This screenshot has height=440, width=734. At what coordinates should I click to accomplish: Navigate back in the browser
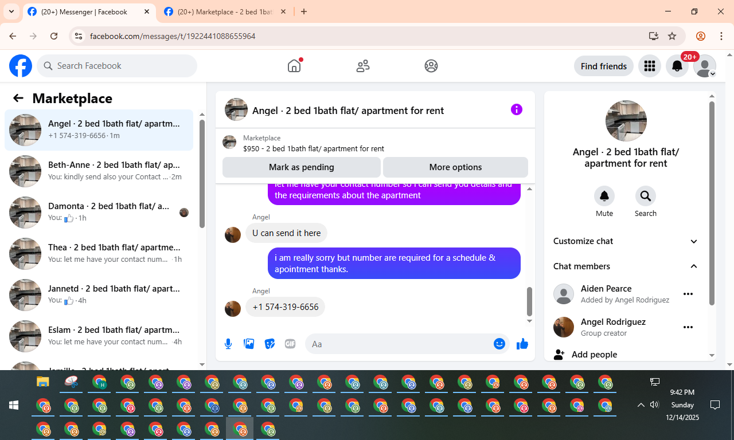coord(13,36)
